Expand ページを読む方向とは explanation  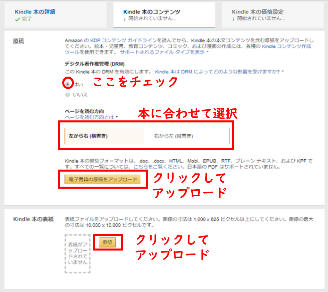91,117
